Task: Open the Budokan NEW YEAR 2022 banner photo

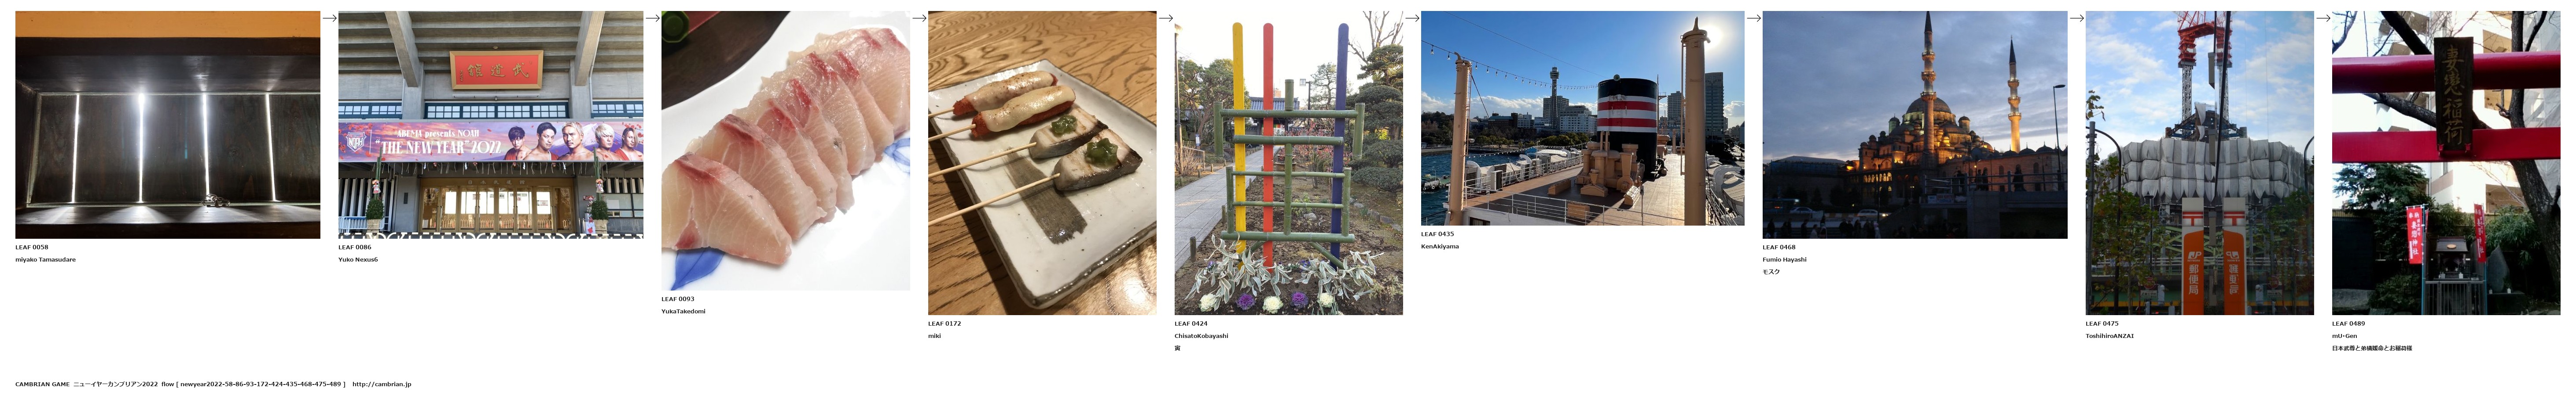Action: point(491,125)
